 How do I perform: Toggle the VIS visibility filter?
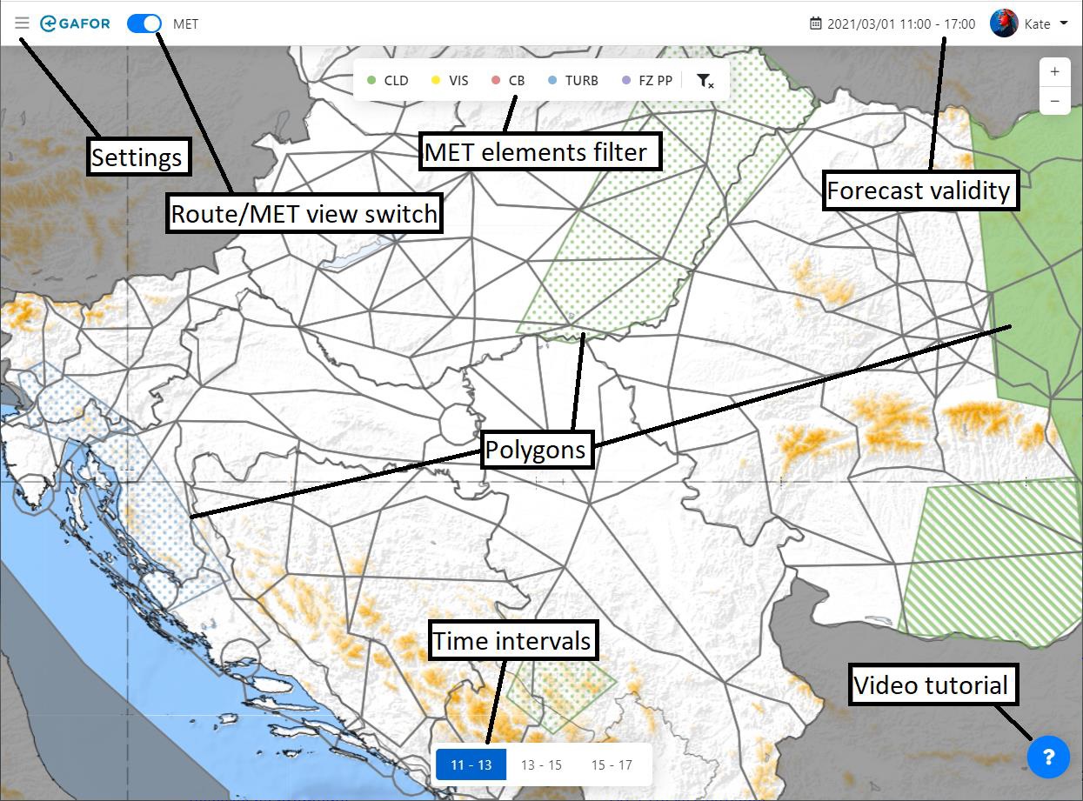450,81
